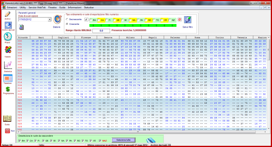Click the Genova column header
Viewport: 272px width, 147px height.
coord(108,37)
